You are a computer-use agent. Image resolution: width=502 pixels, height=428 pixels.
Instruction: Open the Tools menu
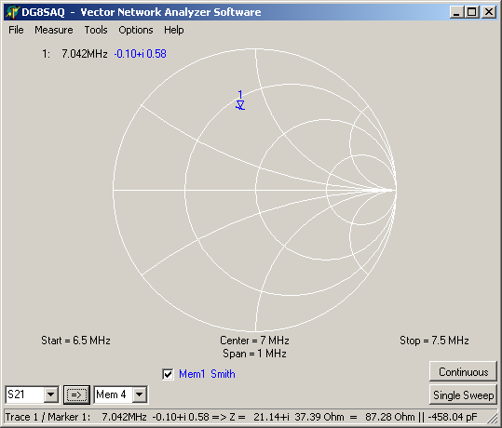[96, 30]
